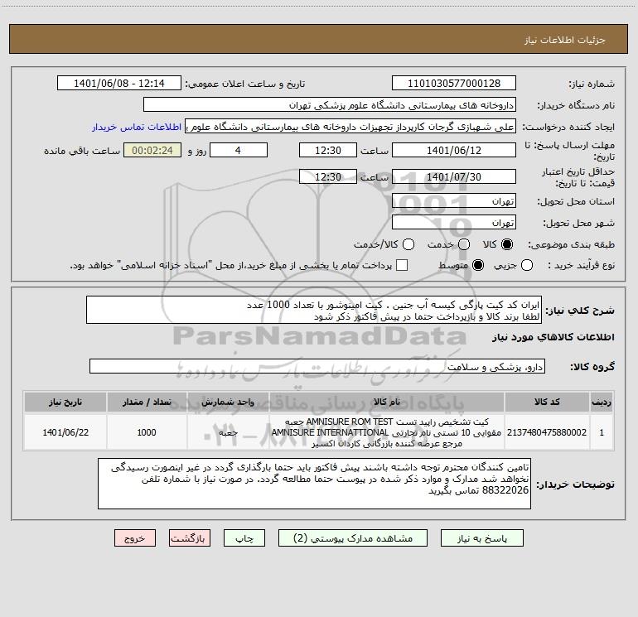Viewport: 638px width, 617px height.
Task: Click the general need description text box
Action: 314,310
